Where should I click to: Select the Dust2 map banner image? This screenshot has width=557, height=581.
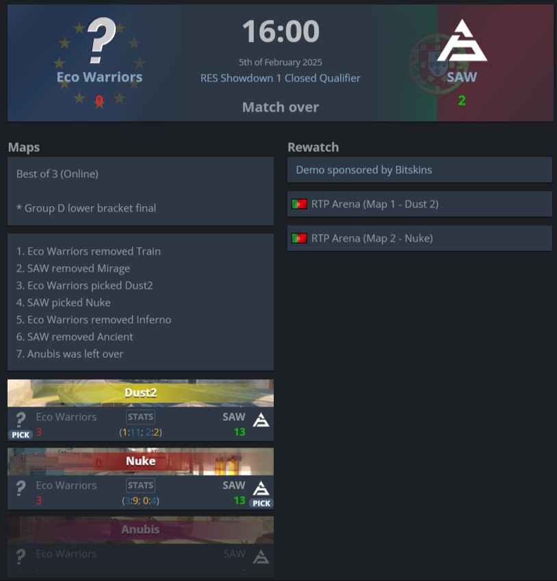pos(140,393)
